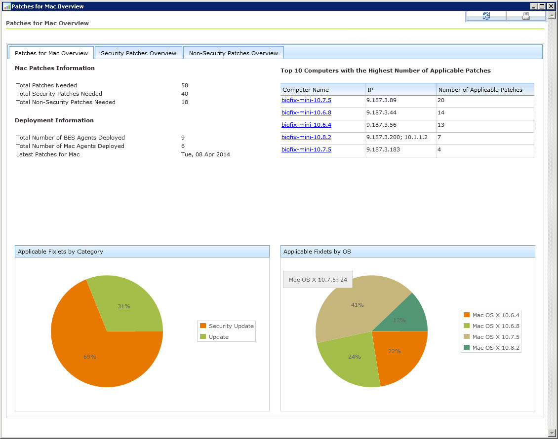558x439 pixels.
Task: Select the Patches for Mac Overview tab
Action: 51,53
